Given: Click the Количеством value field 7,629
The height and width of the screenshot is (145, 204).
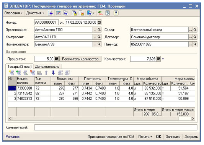Looking at the screenshot, I should pyautogui.click(x=143, y=59).
